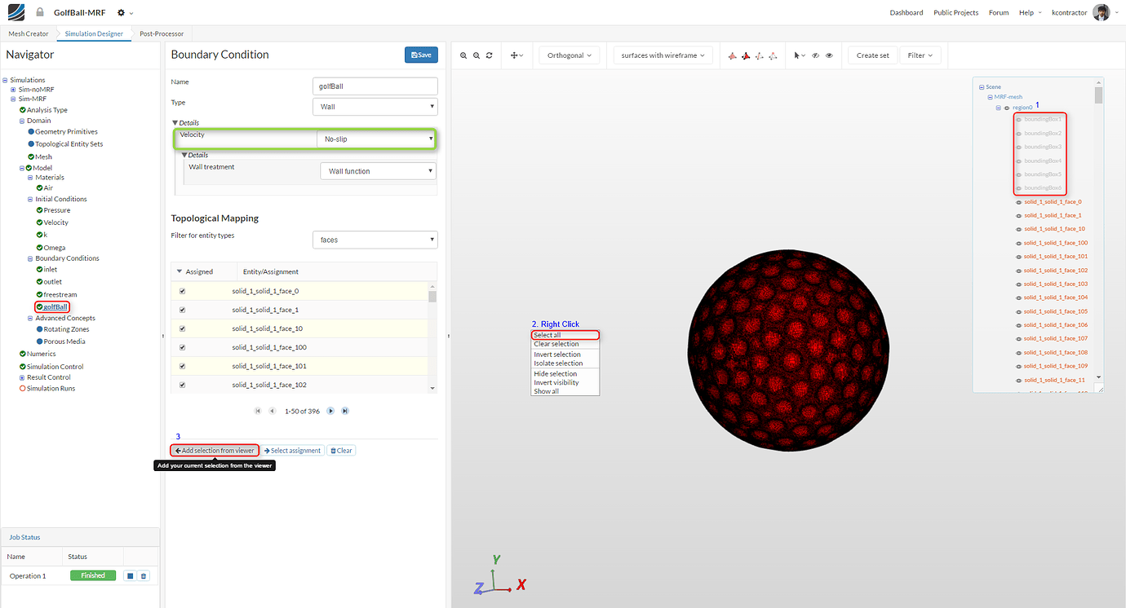Select the node selection mode icon
The height and width of the screenshot is (608, 1126).
772,55
